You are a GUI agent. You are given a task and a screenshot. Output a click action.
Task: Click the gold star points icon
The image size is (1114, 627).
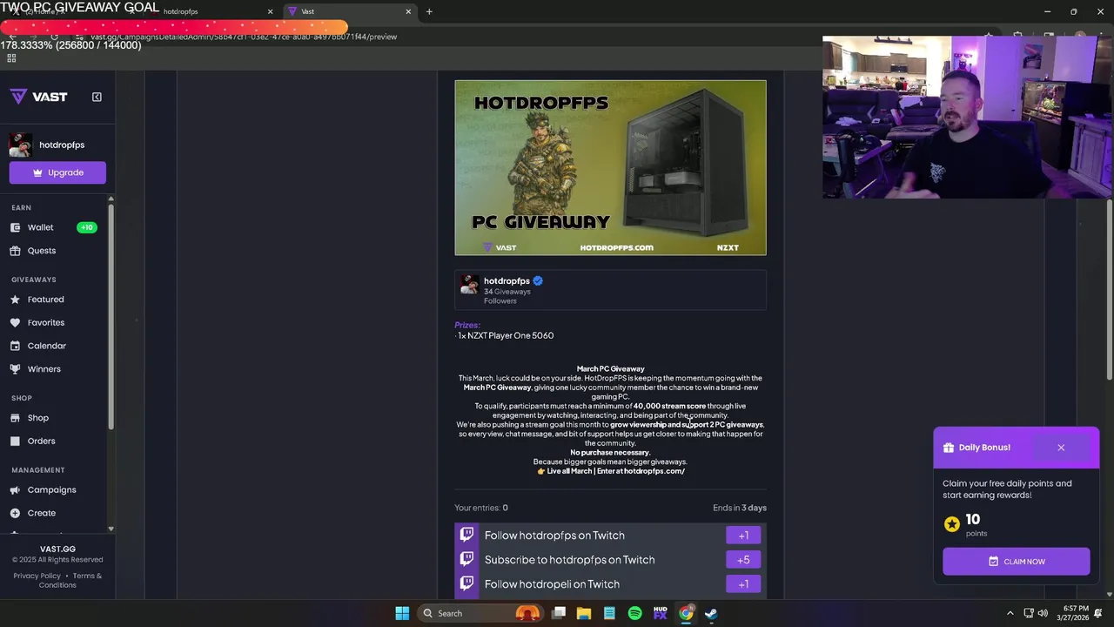pos(952,524)
